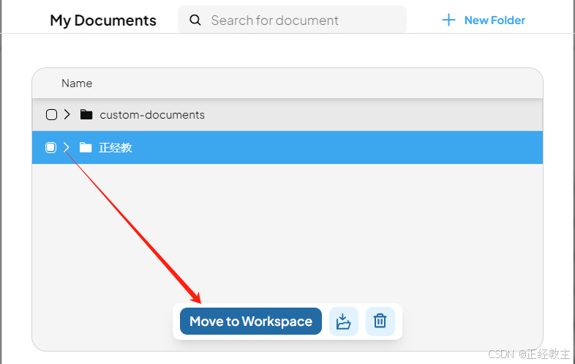The height and width of the screenshot is (364, 575).
Task: Click the black custom-documents folder icon
Action: point(86,114)
